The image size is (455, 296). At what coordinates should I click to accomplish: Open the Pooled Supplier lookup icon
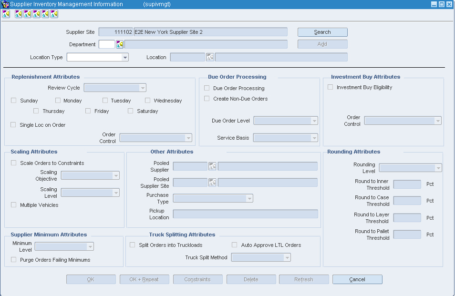pyautogui.click(x=212, y=166)
